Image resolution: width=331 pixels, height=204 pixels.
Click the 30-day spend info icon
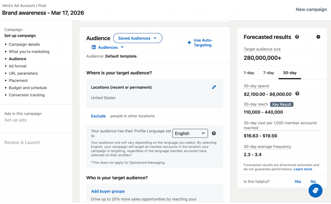(297, 94)
